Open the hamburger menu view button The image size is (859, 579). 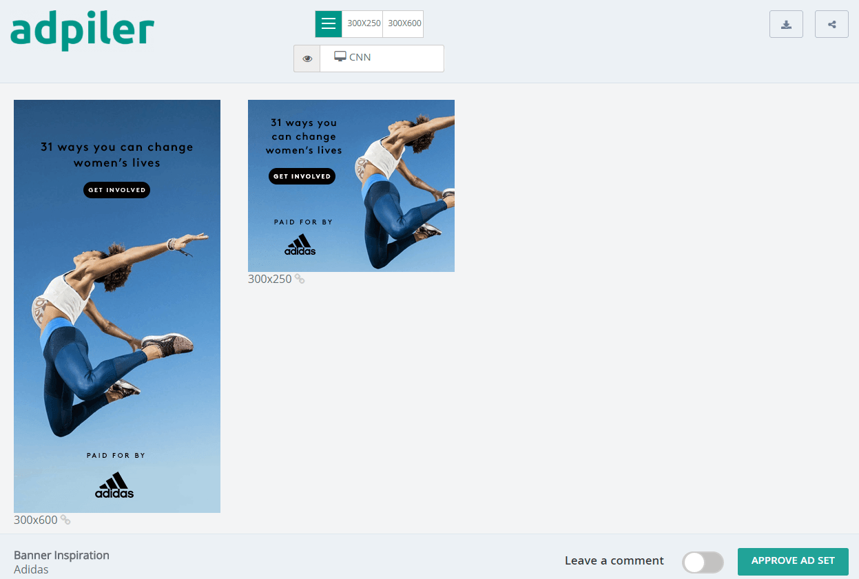click(x=329, y=24)
